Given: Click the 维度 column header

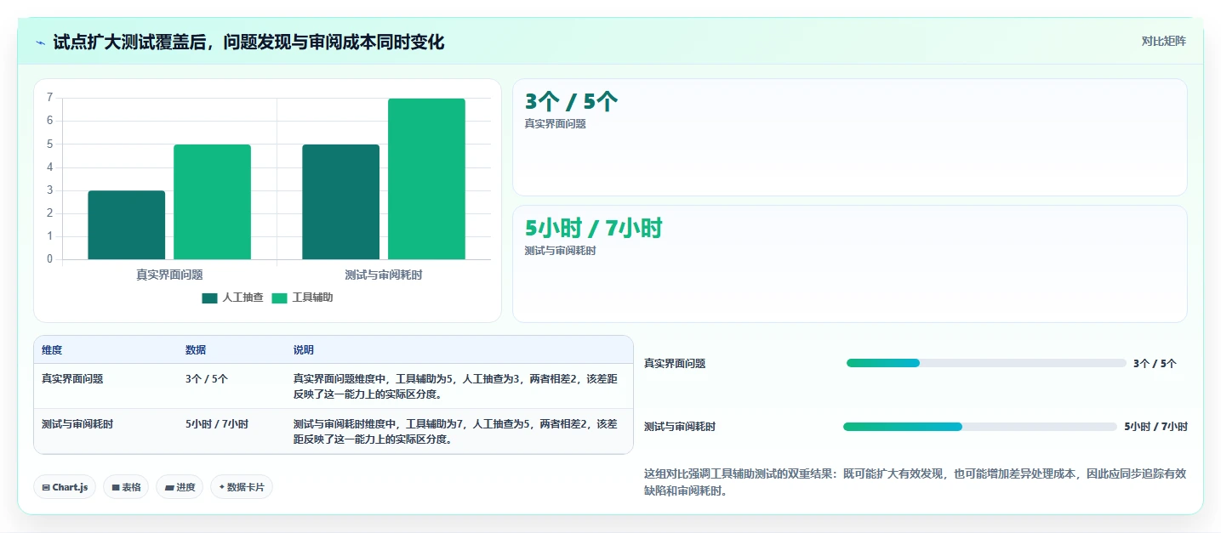Looking at the screenshot, I should (x=52, y=350).
